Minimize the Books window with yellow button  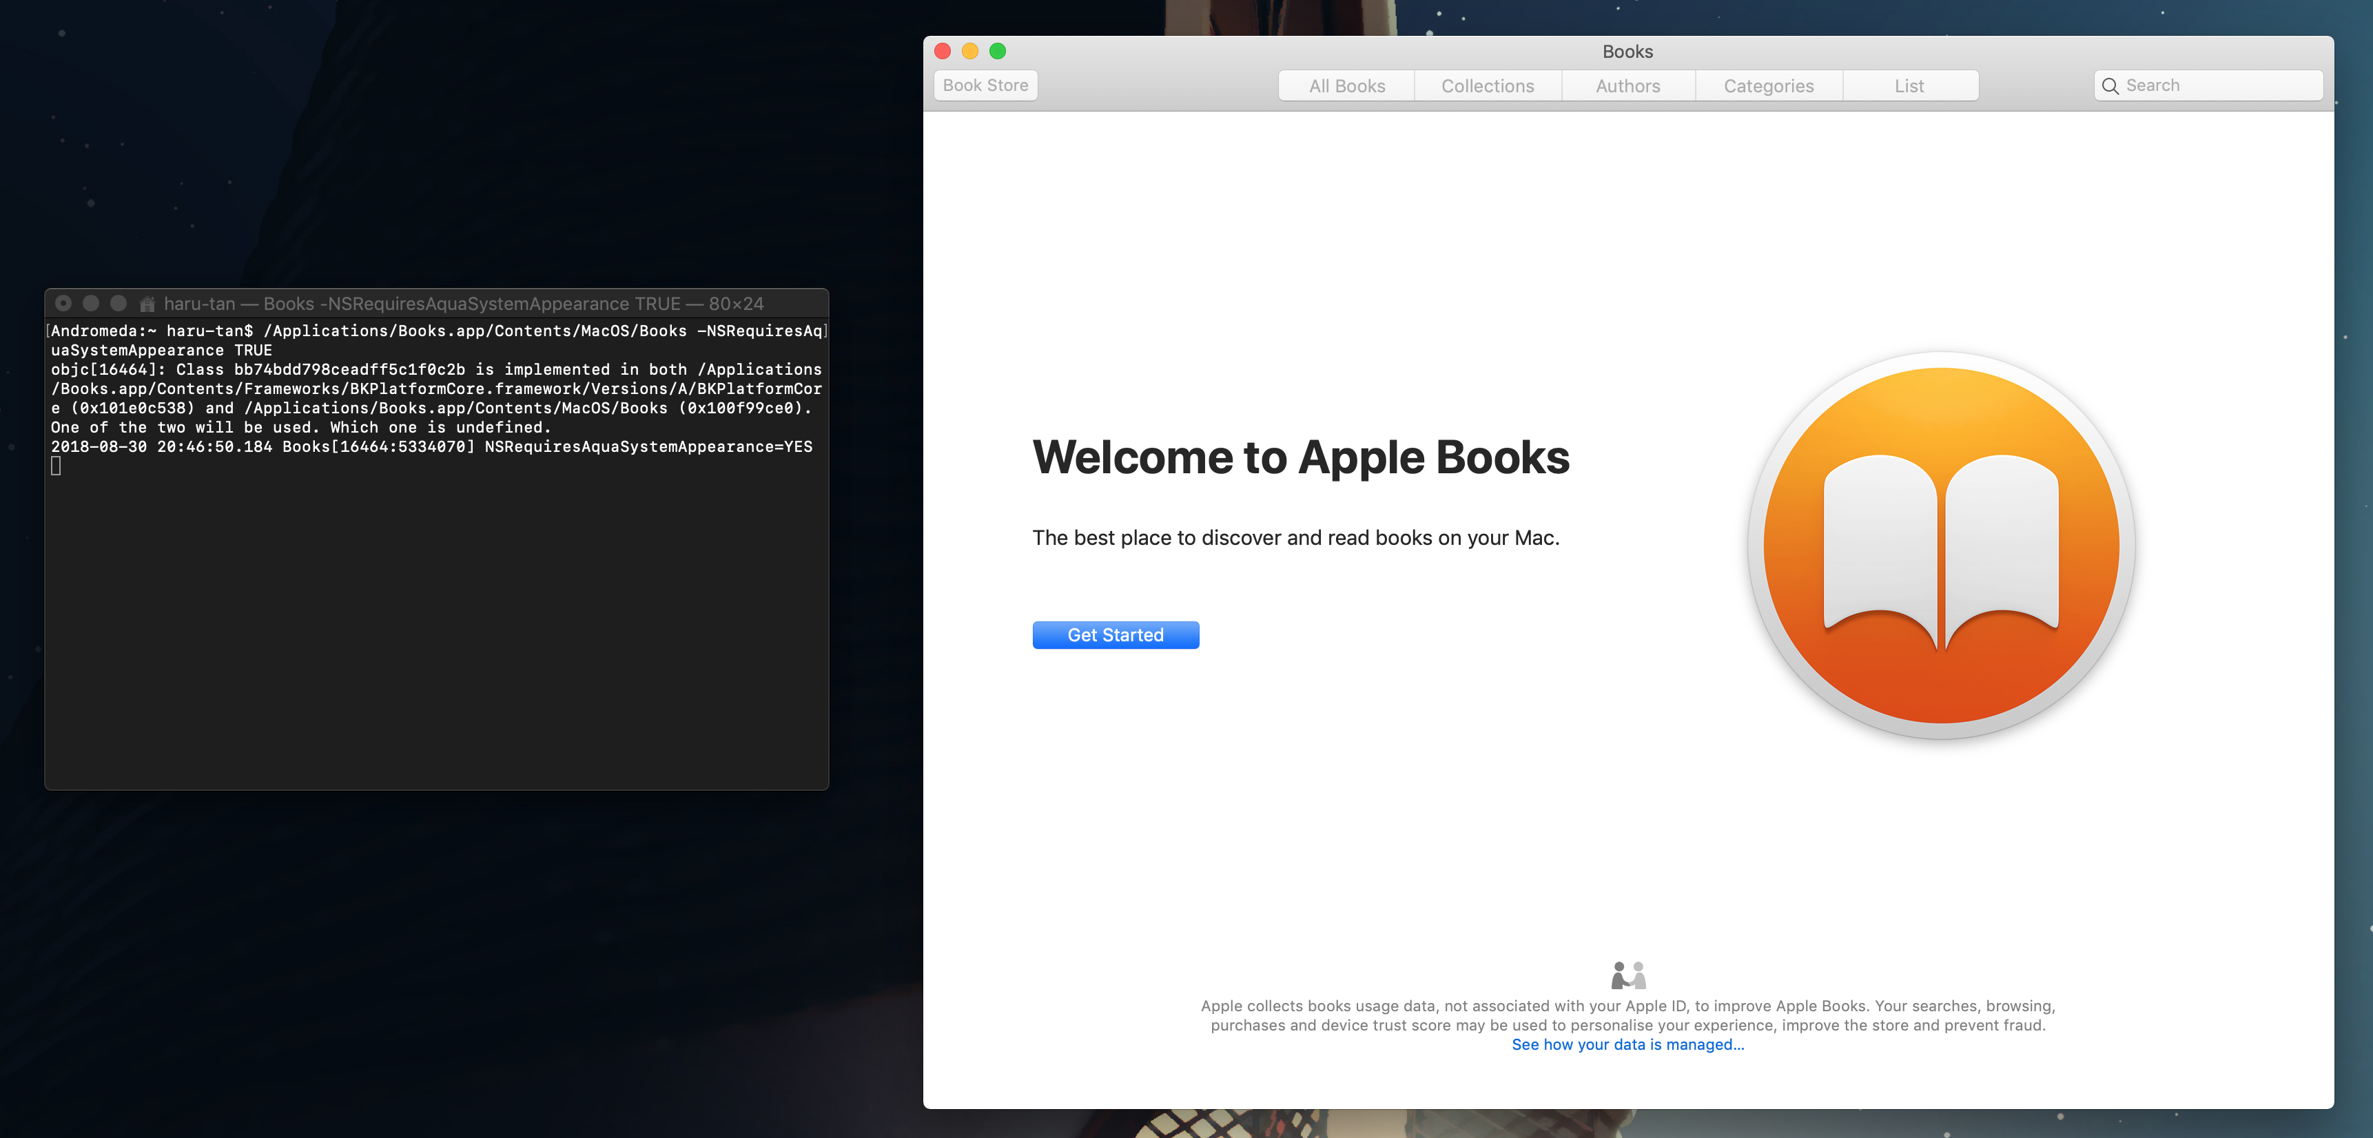pos(970,52)
